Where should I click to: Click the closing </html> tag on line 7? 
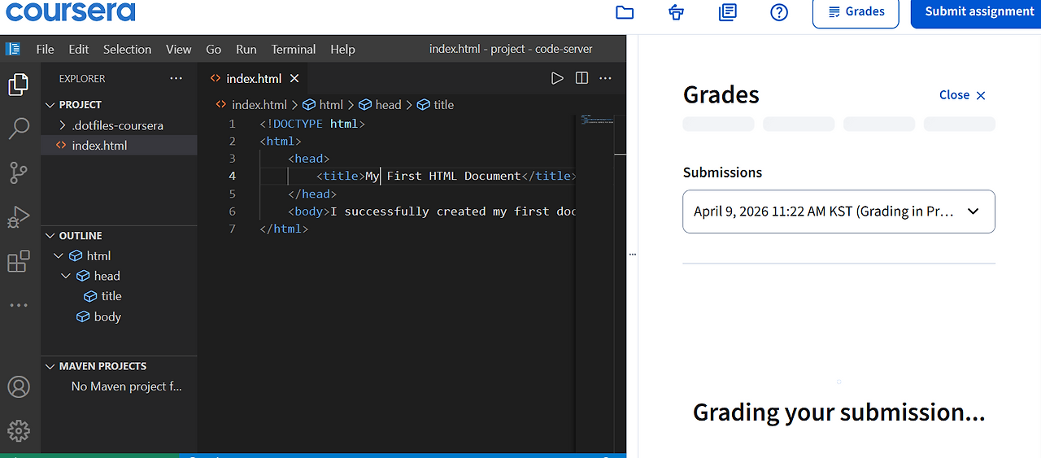click(x=284, y=229)
